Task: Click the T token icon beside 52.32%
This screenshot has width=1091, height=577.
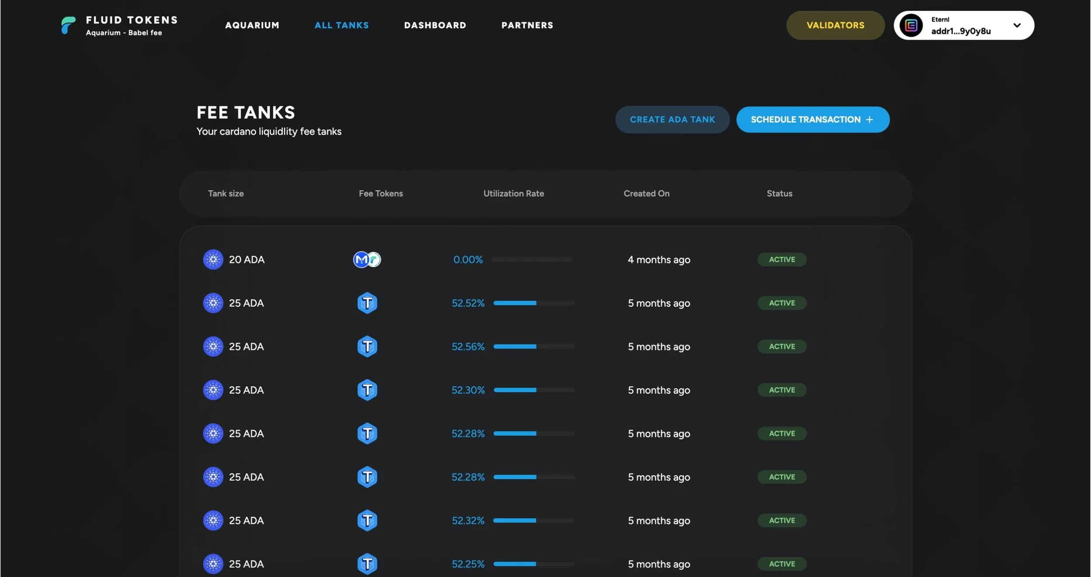Action: coord(367,520)
